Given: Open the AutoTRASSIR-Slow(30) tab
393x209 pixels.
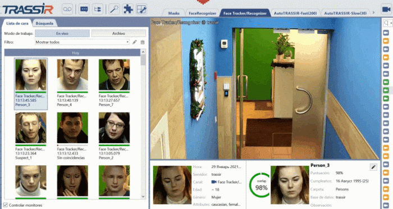Looking at the screenshot, I should [345, 13].
